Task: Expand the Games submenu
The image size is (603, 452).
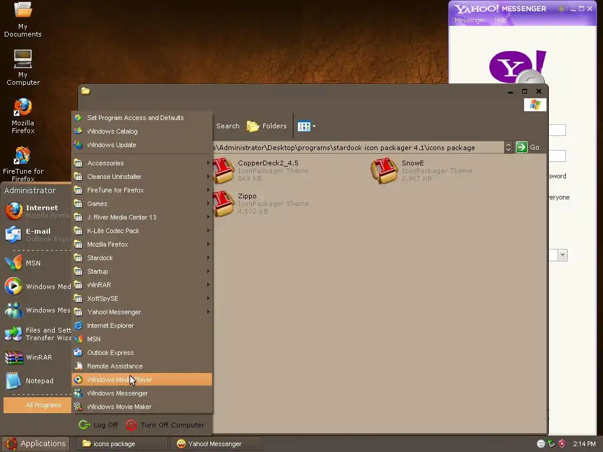Action: pyautogui.click(x=142, y=204)
